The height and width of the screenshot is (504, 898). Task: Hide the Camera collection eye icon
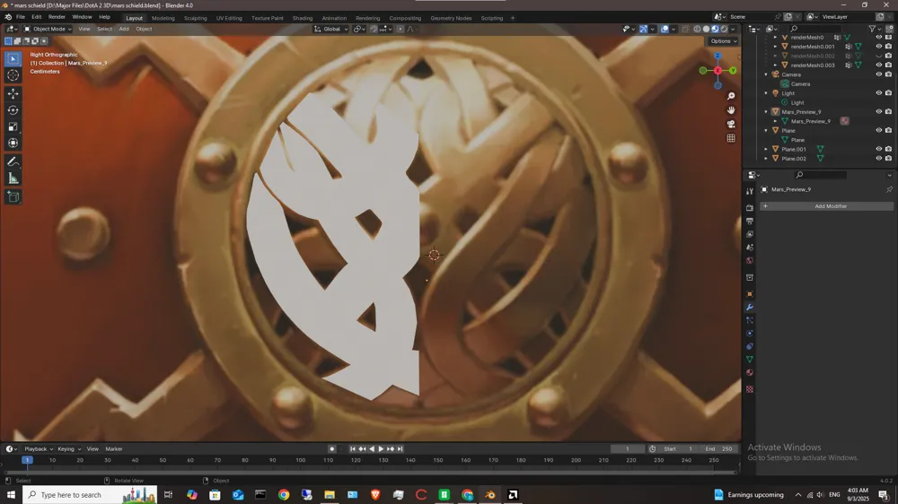point(878,74)
